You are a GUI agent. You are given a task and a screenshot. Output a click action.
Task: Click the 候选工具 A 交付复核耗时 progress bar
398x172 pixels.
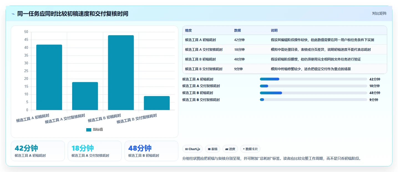coord(313,86)
